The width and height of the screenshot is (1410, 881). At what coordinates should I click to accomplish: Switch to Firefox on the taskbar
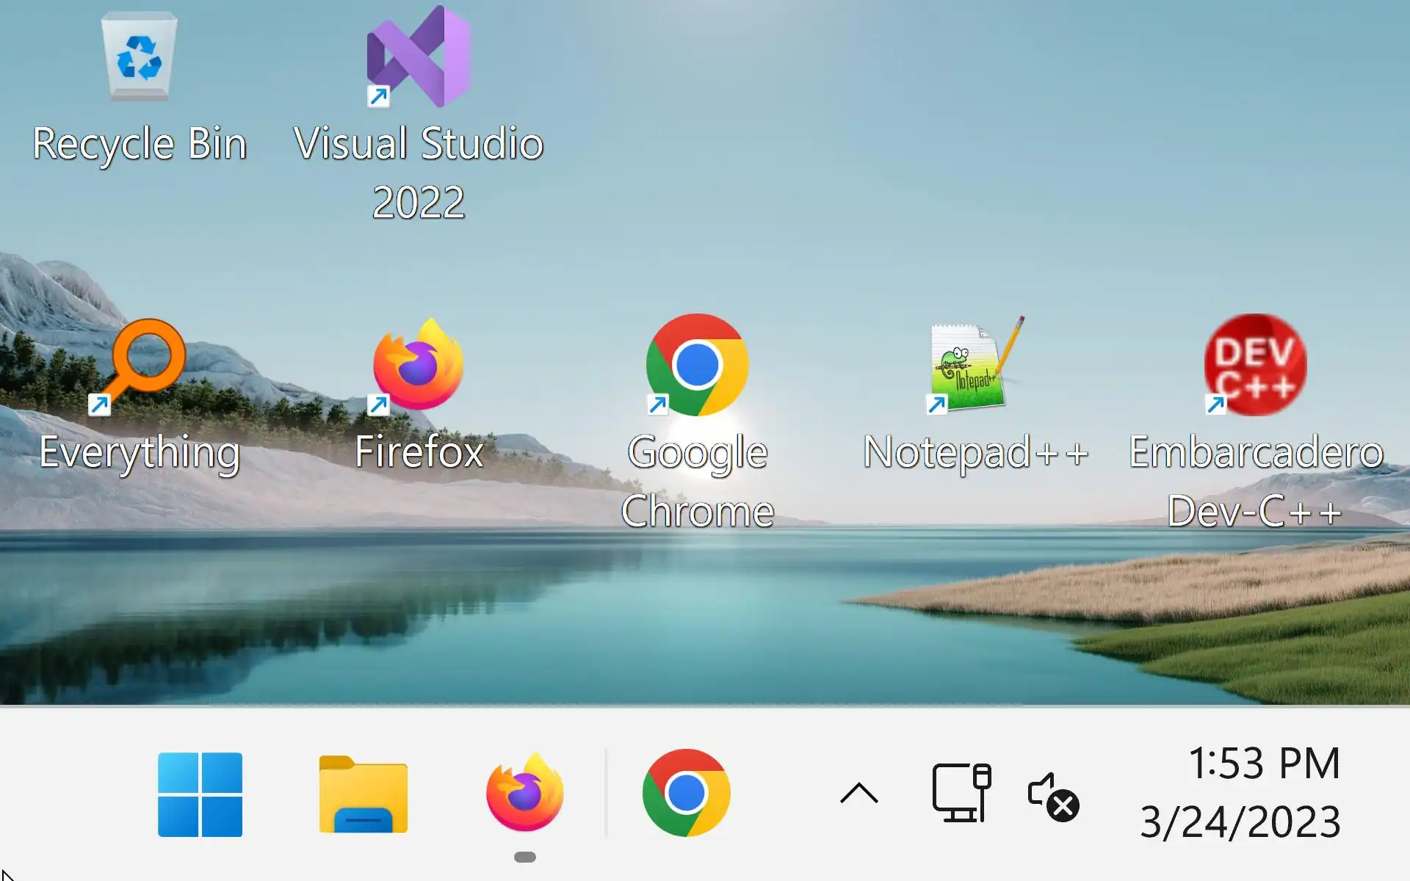524,794
